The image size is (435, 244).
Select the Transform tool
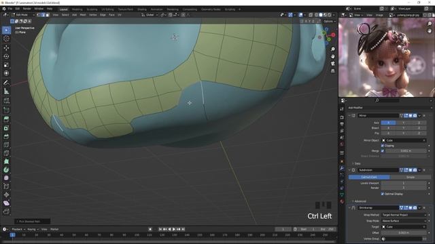pos(6,73)
